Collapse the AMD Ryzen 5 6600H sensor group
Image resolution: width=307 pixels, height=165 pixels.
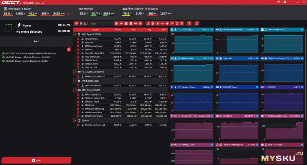click(x=76, y=35)
